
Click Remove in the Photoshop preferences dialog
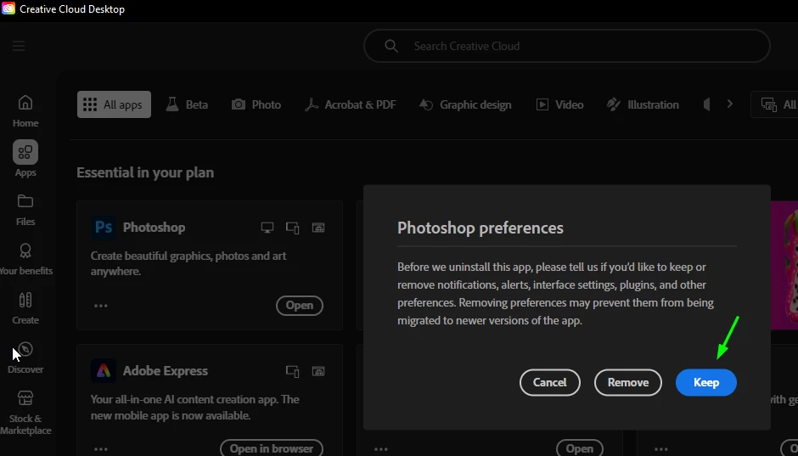628,382
